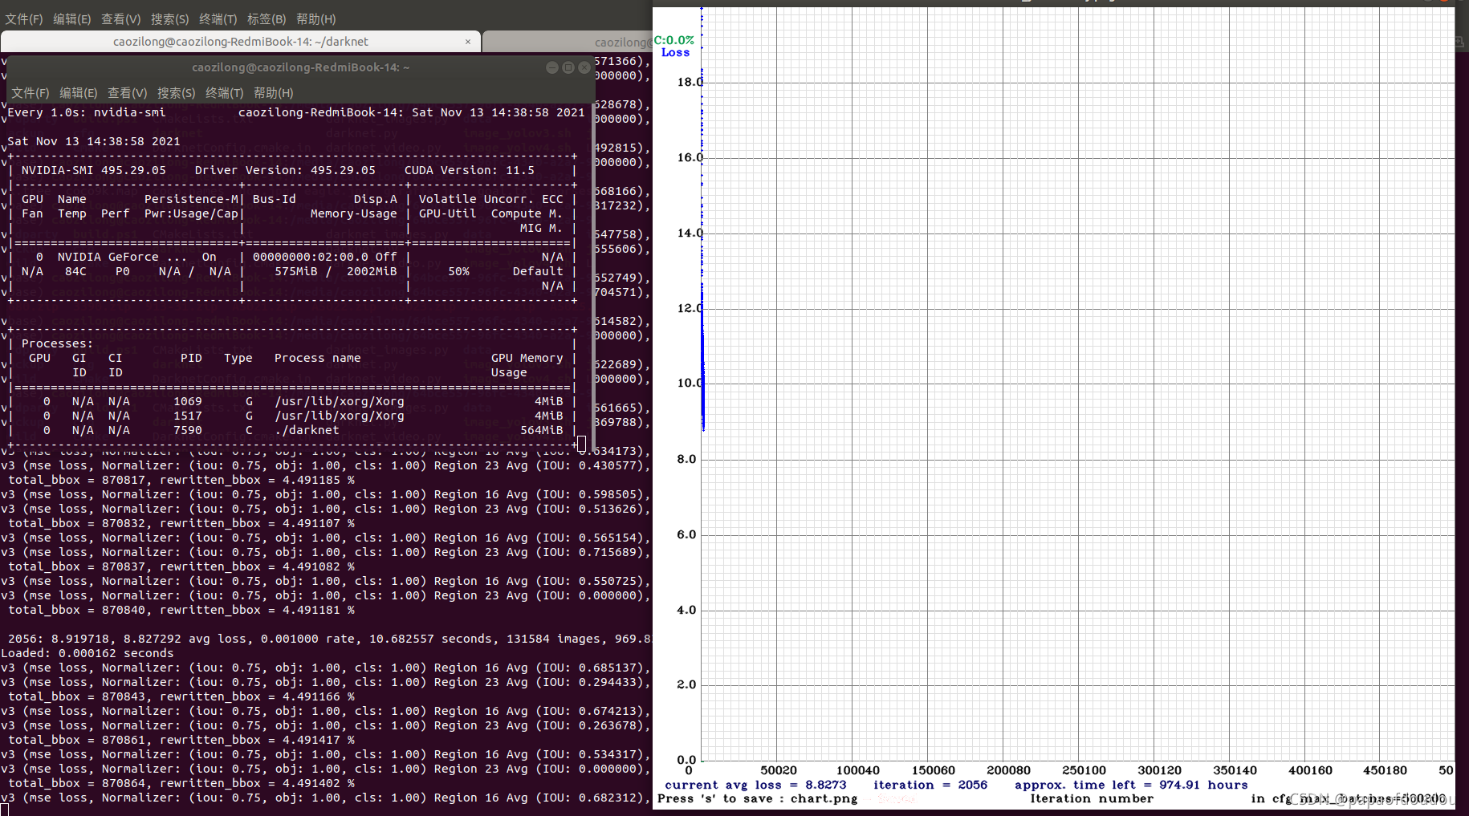Switch to the second caozilong terminal tab
Viewport: 1469px width, 816px height.
click(568, 42)
